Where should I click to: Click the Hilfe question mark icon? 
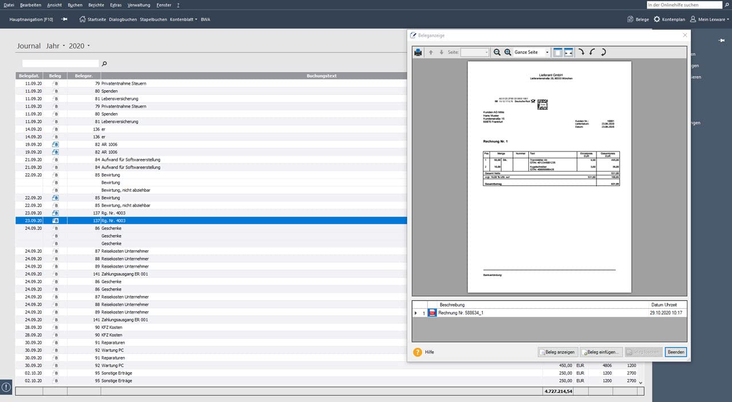point(417,352)
